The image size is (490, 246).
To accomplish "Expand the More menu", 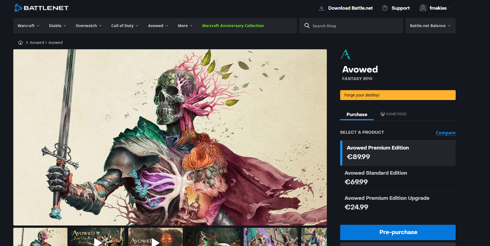I will pos(185,26).
